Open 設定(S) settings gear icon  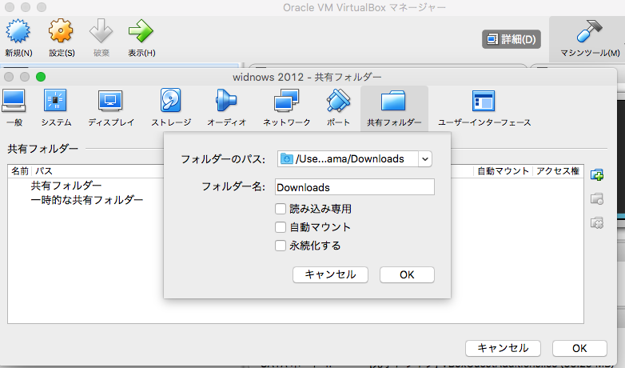point(61,31)
